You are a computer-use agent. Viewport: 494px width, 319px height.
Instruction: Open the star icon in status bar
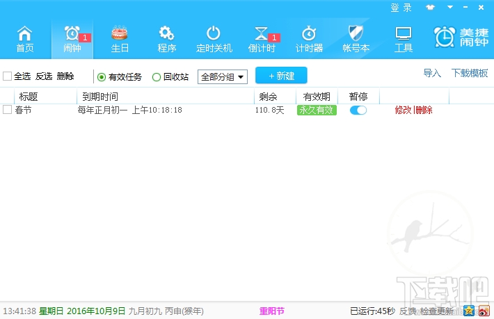[x=468, y=311]
